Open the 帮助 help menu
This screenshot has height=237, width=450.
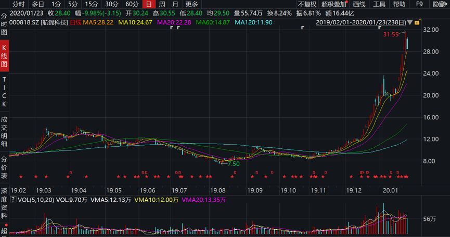[x=399, y=4]
